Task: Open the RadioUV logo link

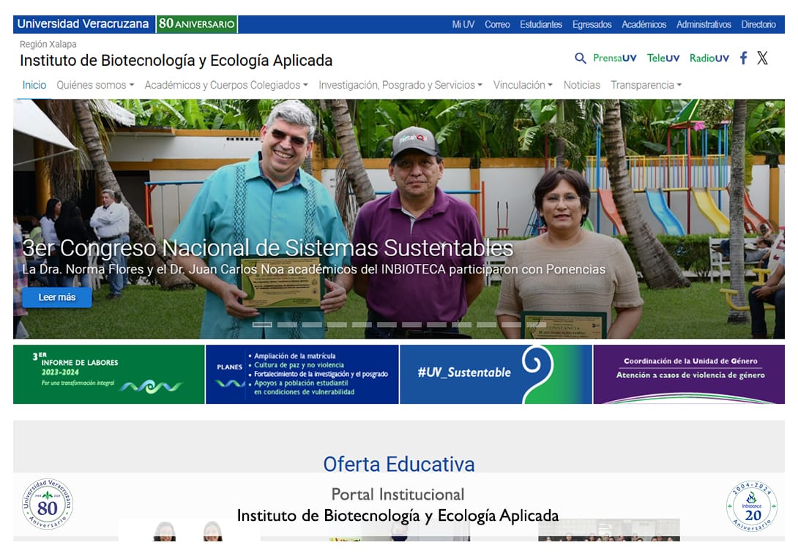Action: (x=709, y=58)
